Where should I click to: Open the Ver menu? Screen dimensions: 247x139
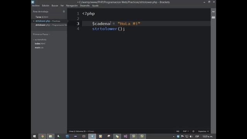[x=62, y=6]
